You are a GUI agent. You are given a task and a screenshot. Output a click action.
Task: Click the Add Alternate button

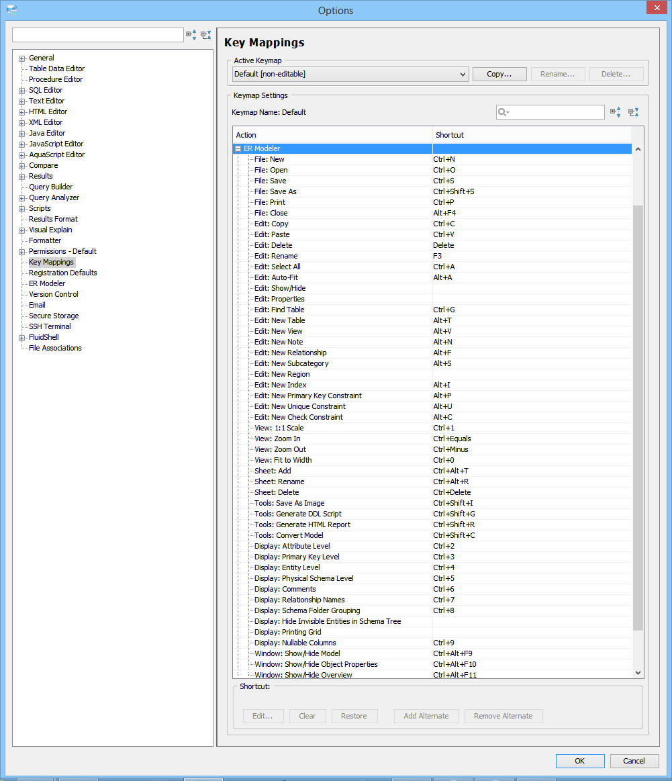pos(426,717)
